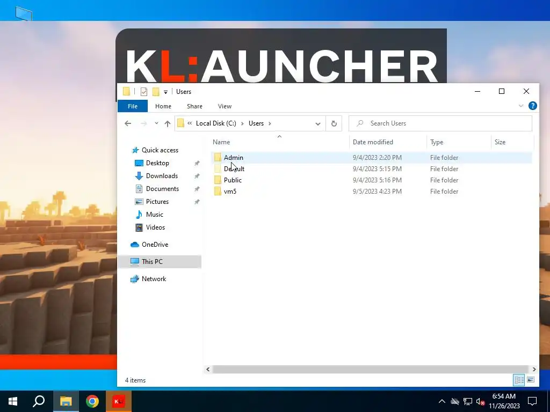Open recent locations dropdown arrow

[x=156, y=123]
